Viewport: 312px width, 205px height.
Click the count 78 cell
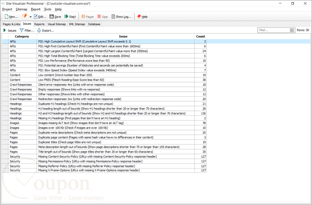tap(200, 123)
